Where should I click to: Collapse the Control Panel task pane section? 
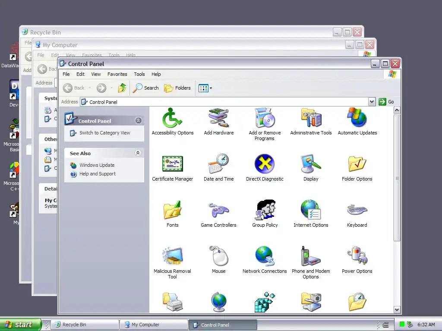[x=138, y=121]
